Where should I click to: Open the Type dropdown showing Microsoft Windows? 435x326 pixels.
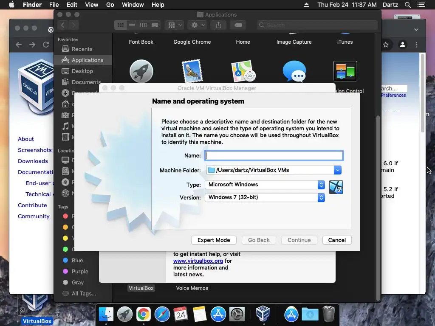[x=265, y=185]
